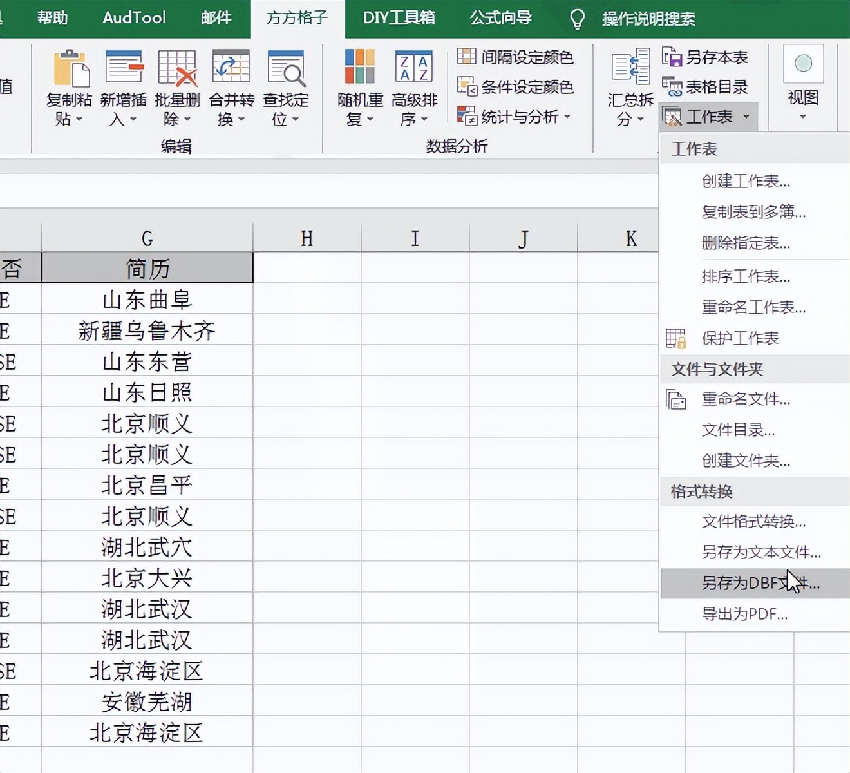Expand the 工作表 dropdown arrow
850x773 pixels.
click(746, 117)
